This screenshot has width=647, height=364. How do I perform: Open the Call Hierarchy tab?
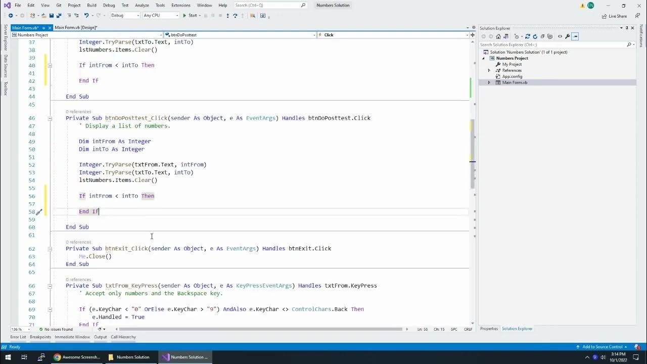(x=123, y=337)
